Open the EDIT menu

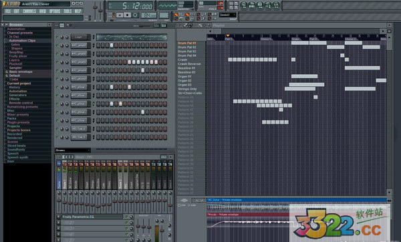[x=17, y=11]
